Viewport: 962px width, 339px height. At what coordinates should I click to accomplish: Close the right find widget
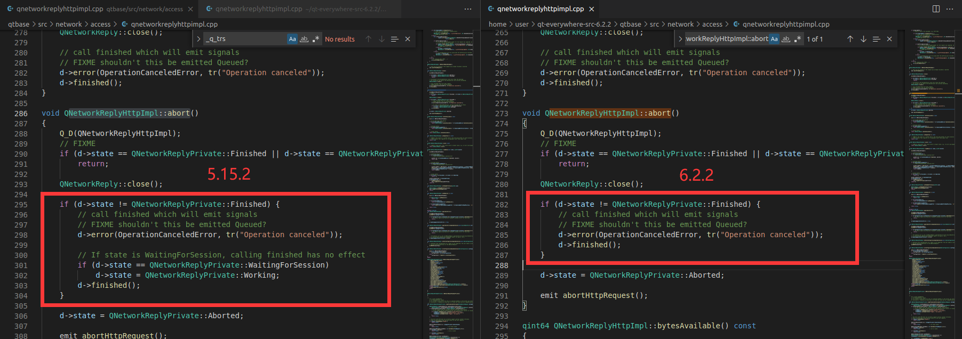[x=889, y=39]
